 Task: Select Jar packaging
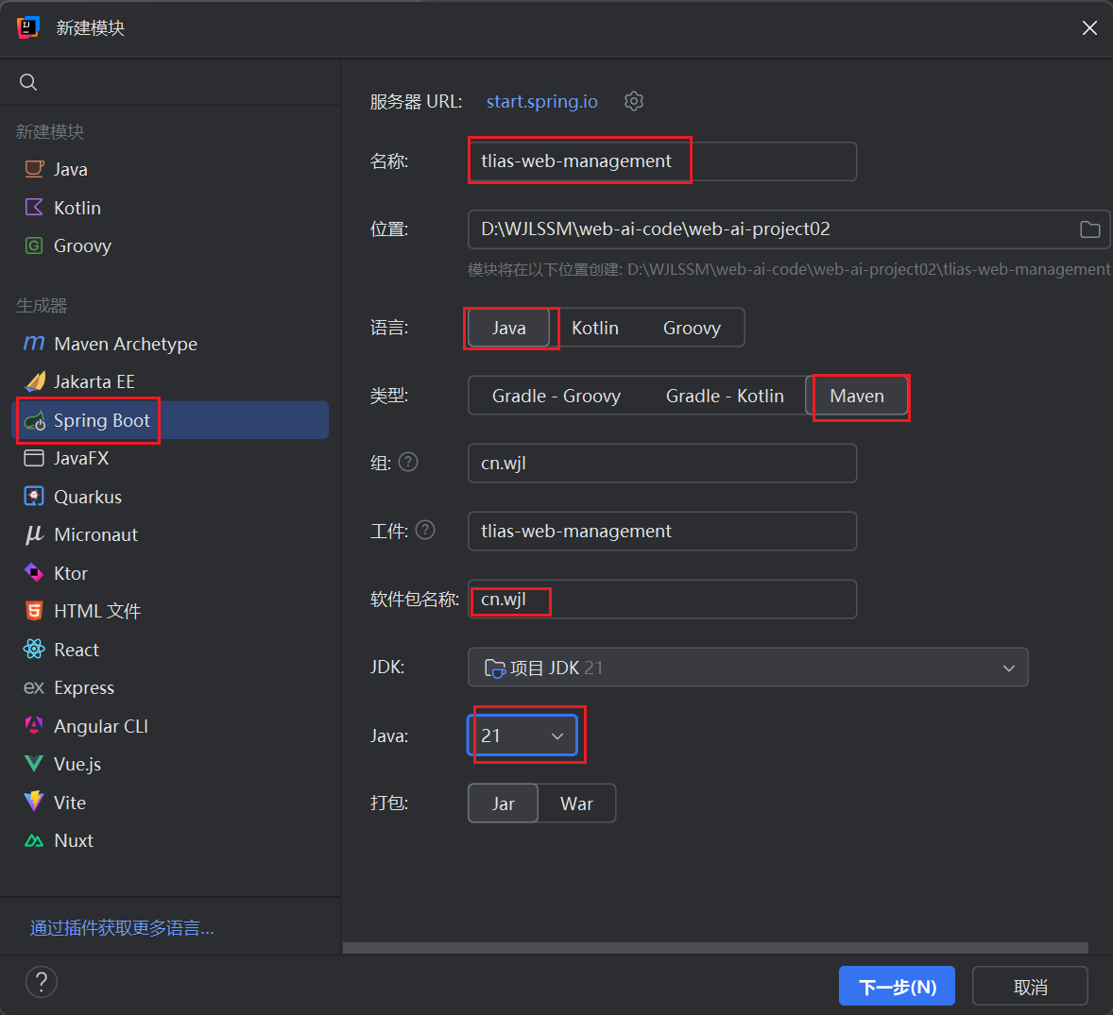[504, 804]
